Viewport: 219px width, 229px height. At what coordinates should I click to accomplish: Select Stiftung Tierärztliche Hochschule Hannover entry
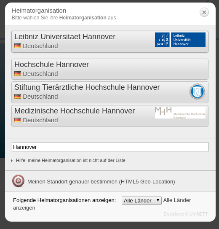click(x=110, y=92)
